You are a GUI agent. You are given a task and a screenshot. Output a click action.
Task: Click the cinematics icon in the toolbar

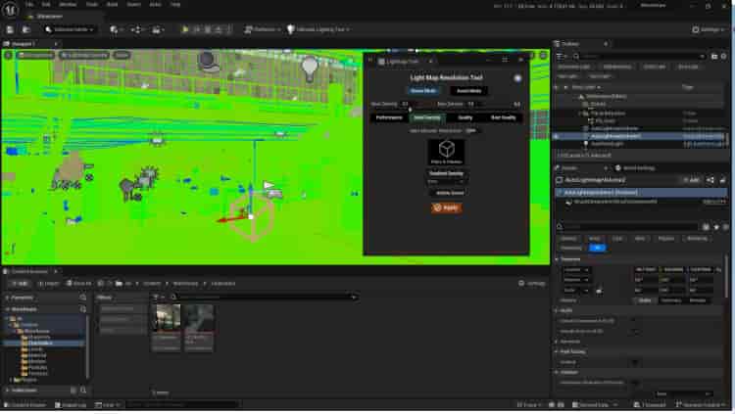157,29
